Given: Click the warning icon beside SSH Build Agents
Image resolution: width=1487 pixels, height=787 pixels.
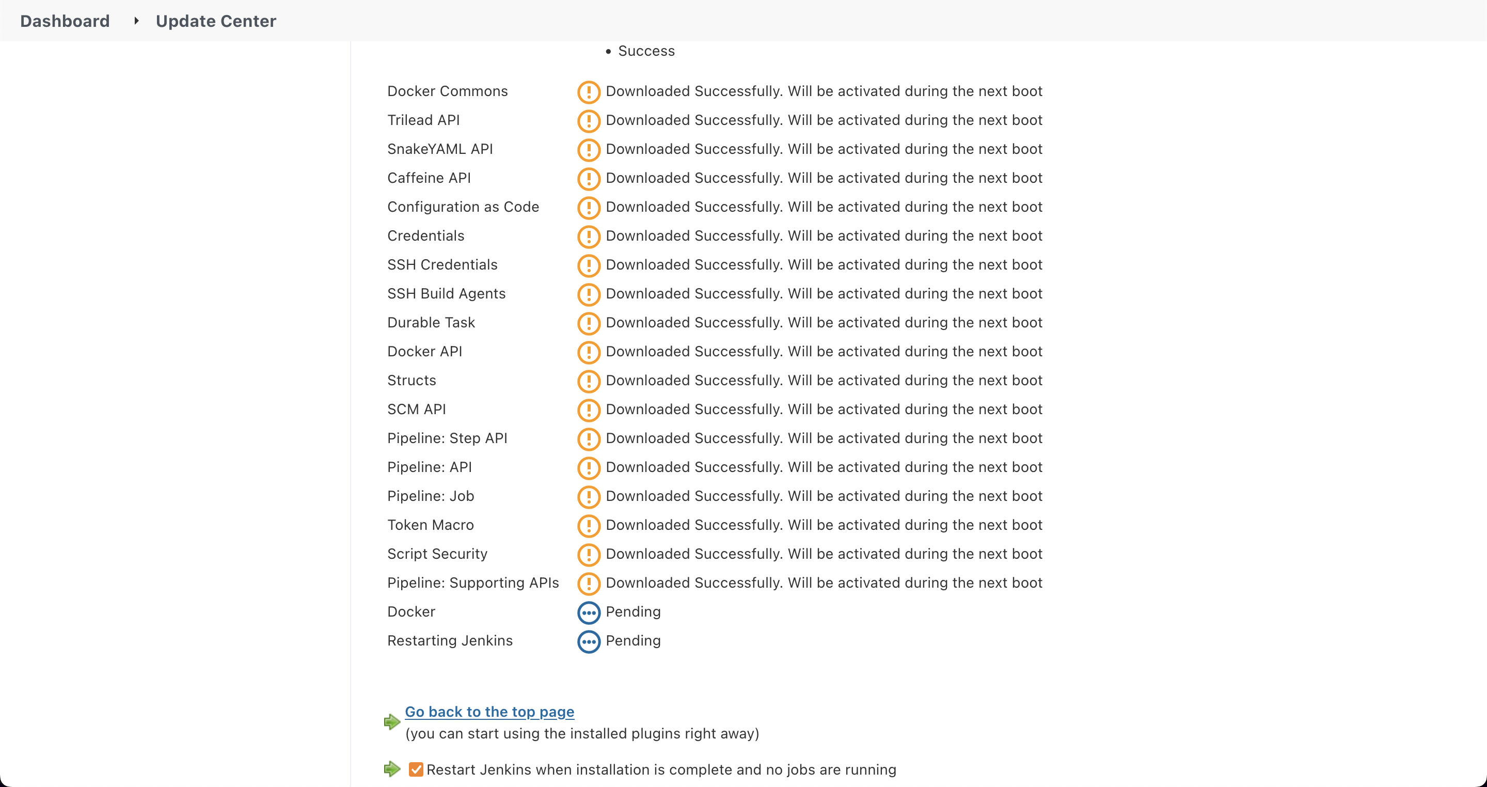Looking at the screenshot, I should [589, 294].
